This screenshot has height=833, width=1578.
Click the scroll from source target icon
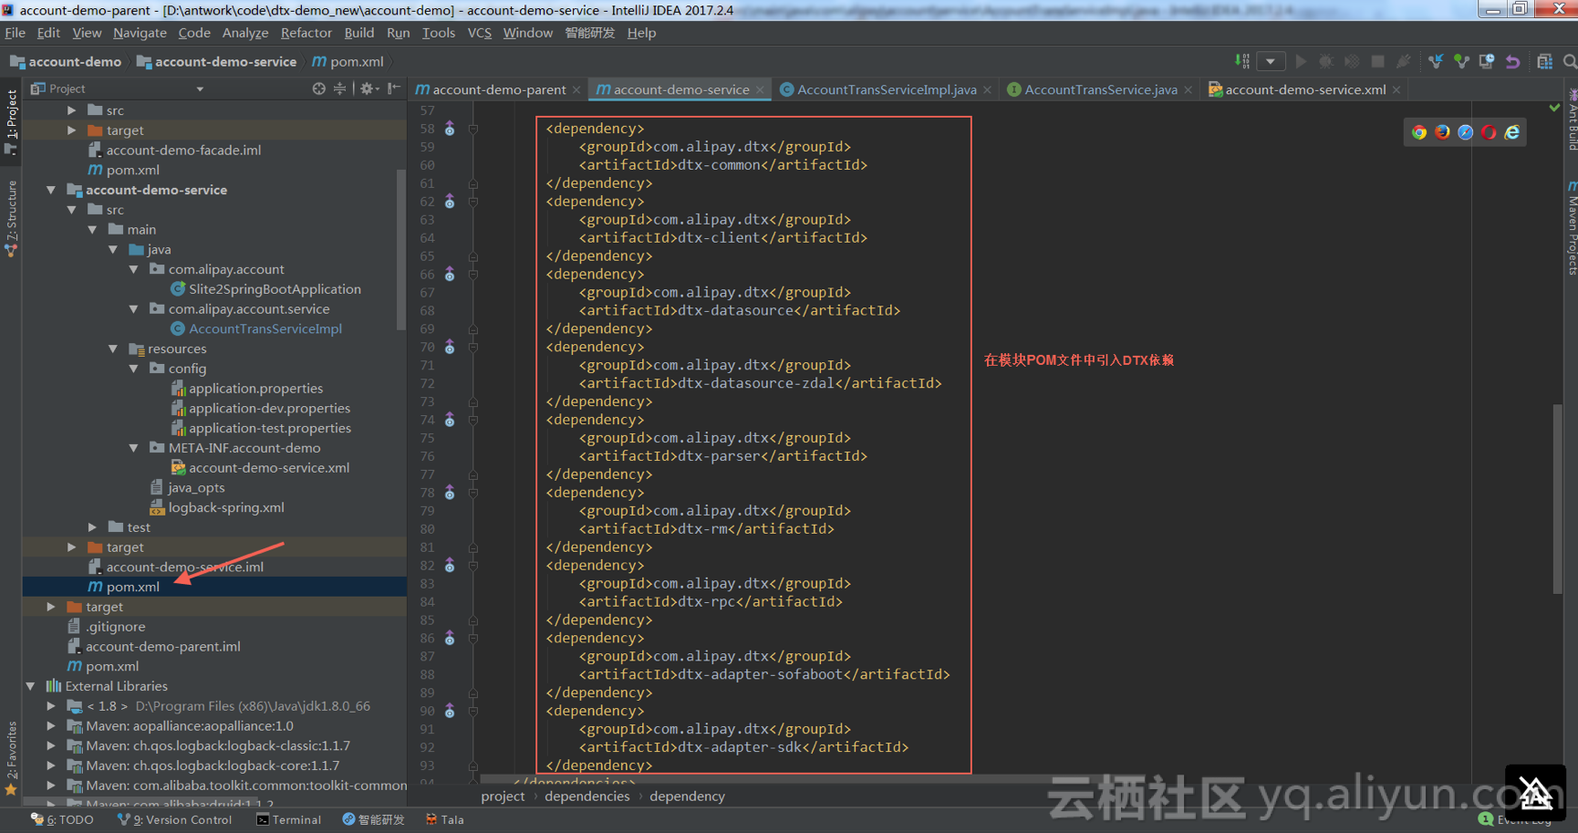click(318, 89)
